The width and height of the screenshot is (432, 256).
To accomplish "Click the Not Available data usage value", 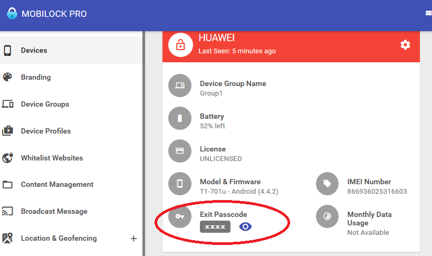I will click(368, 233).
